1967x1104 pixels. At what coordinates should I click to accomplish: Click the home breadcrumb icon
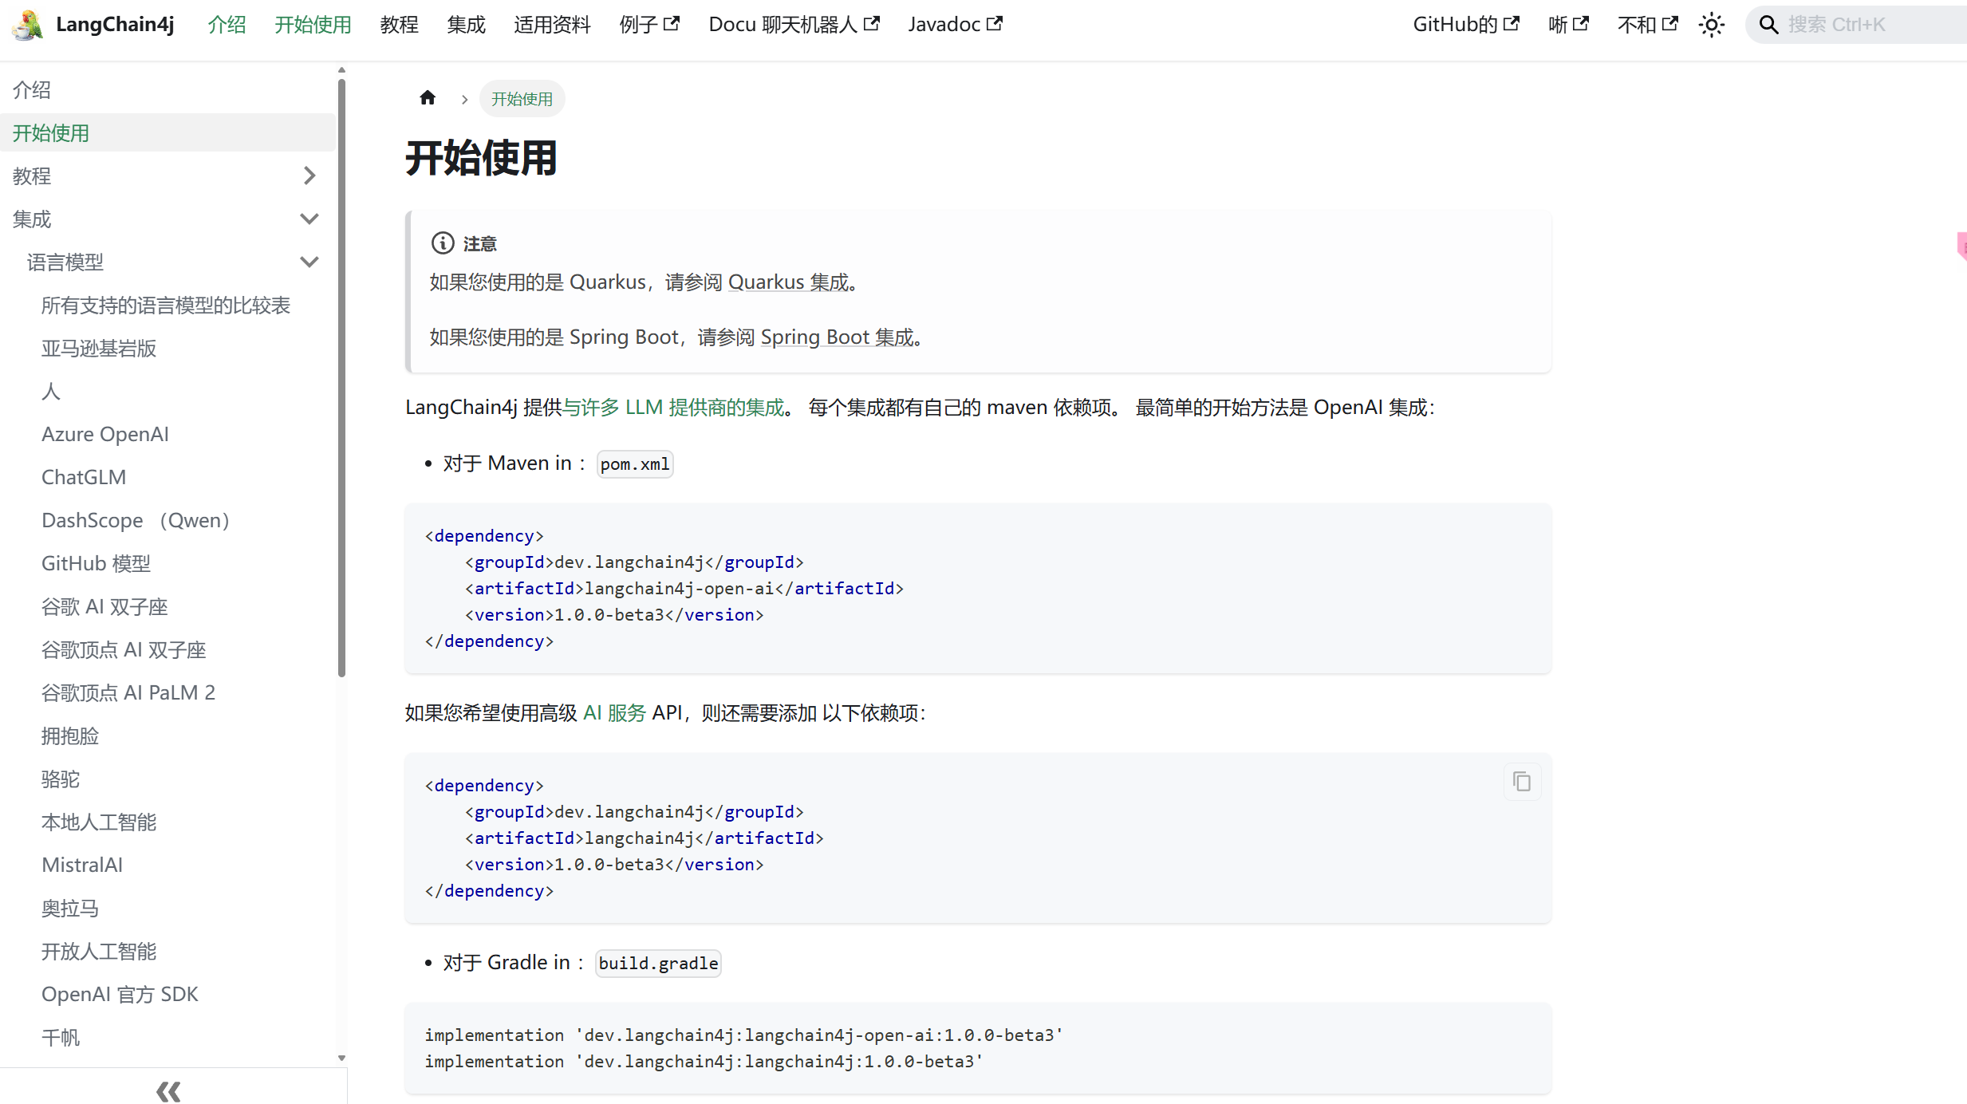428,97
